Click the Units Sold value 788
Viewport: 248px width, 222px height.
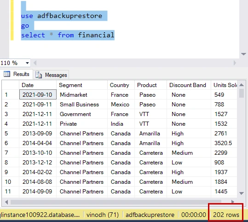coord(224,105)
